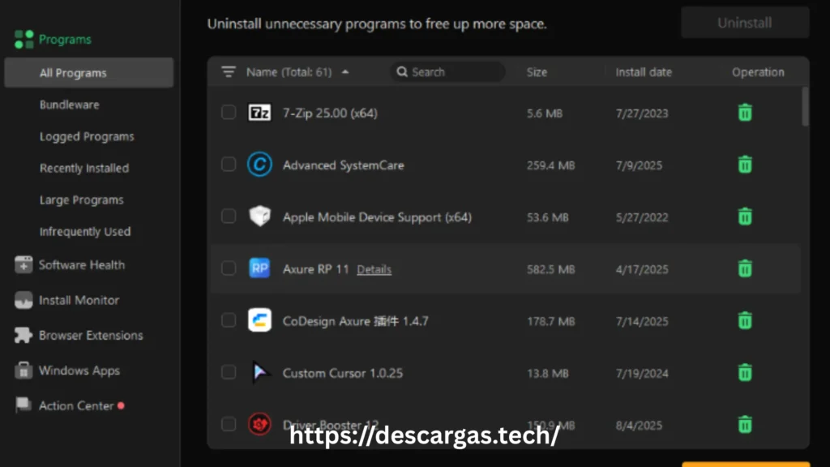Click the 7/19/2024 install date
The height and width of the screenshot is (467, 830).
click(x=642, y=373)
